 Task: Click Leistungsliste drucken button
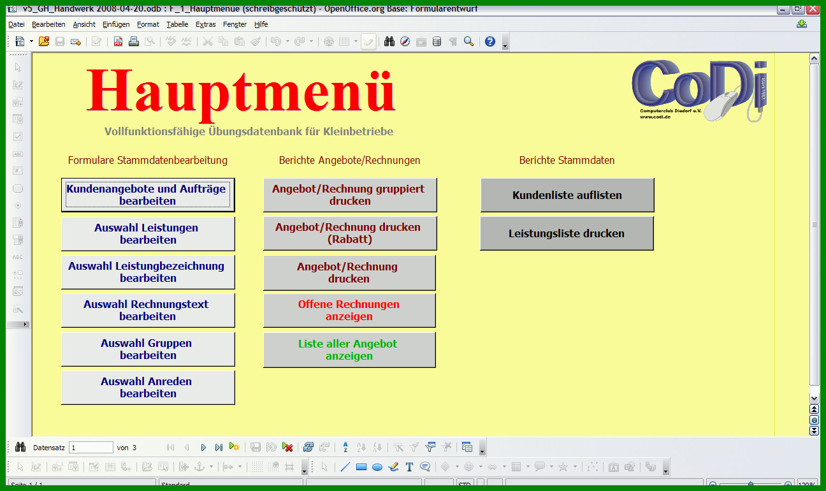[567, 233]
